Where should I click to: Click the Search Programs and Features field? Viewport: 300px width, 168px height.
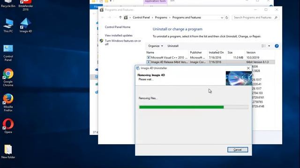[x=255, y=18]
